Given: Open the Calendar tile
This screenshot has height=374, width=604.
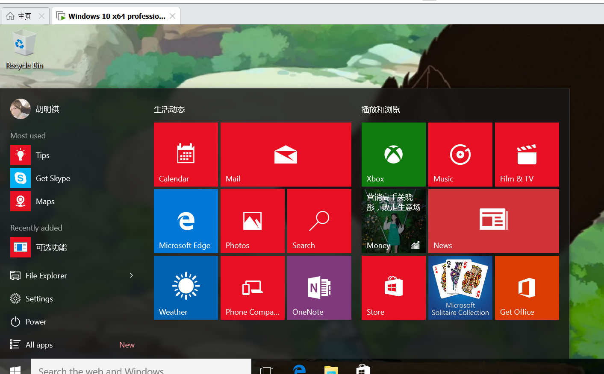Looking at the screenshot, I should pos(186,155).
